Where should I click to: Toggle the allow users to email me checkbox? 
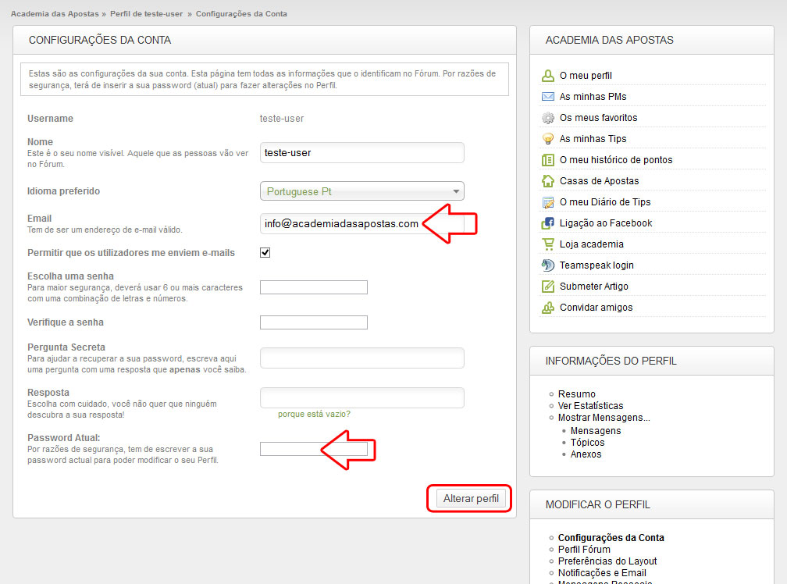265,253
